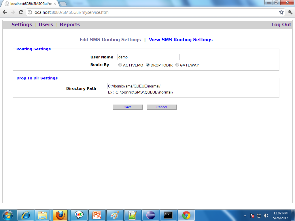295x221 pixels.
Task: Bookmark this page with the star icon
Action: point(281,12)
